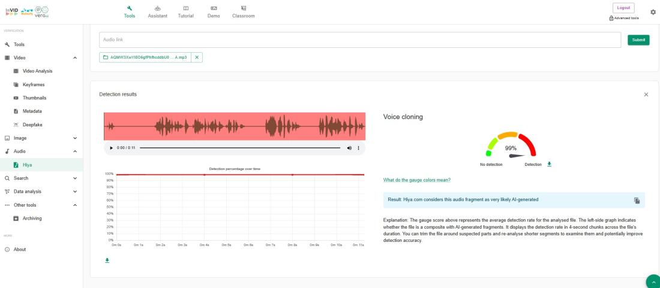Close the Detection results panel

click(x=646, y=95)
